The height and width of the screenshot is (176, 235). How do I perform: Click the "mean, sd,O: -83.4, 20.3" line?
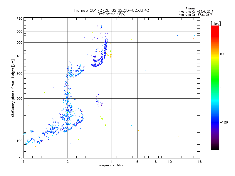click(196, 11)
